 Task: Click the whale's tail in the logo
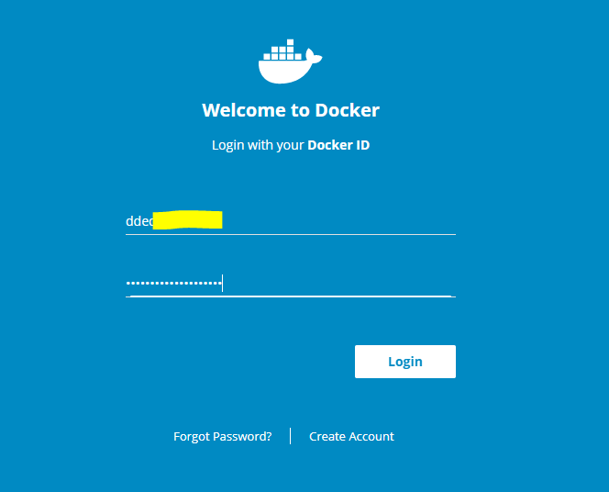point(314,61)
